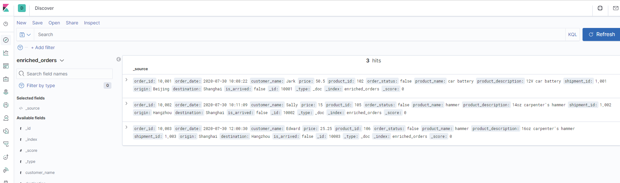Viewport: 620px width, 183px height.
Task: Click origin value Beijing
Action: point(161,89)
